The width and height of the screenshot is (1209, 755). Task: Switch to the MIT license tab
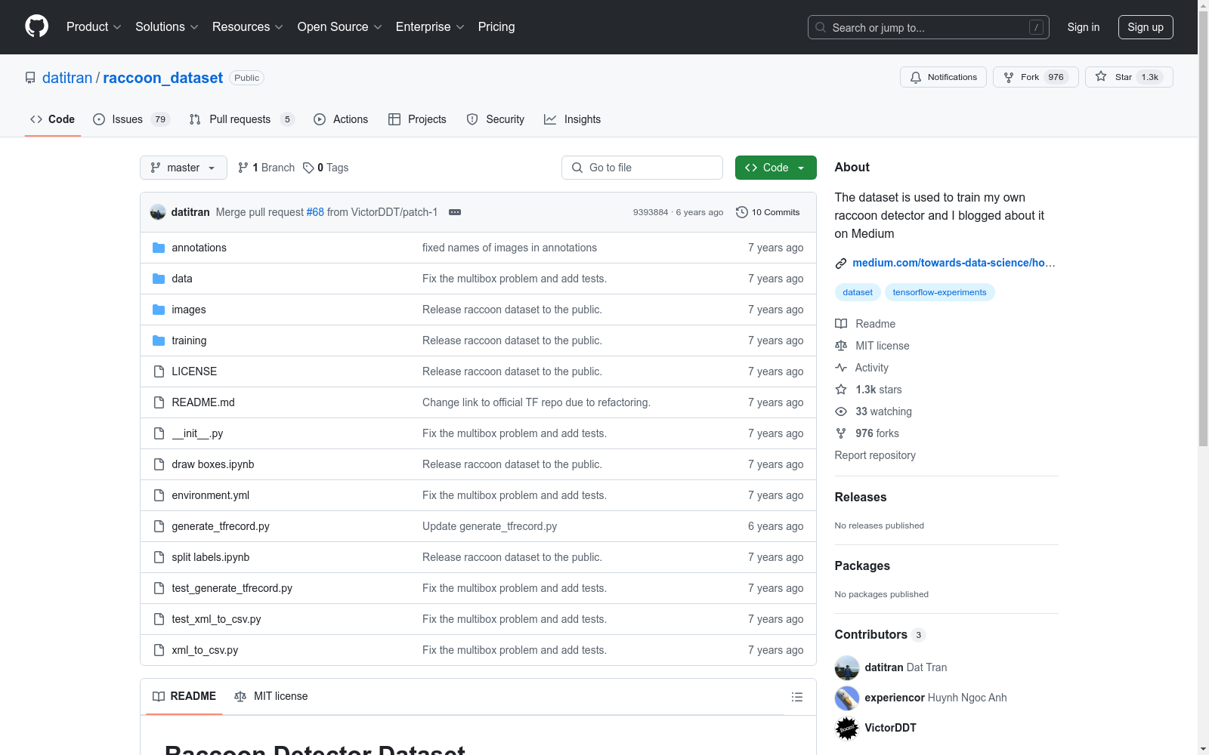click(x=271, y=696)
